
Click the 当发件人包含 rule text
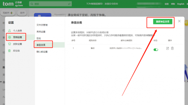(x=126, y=48)
